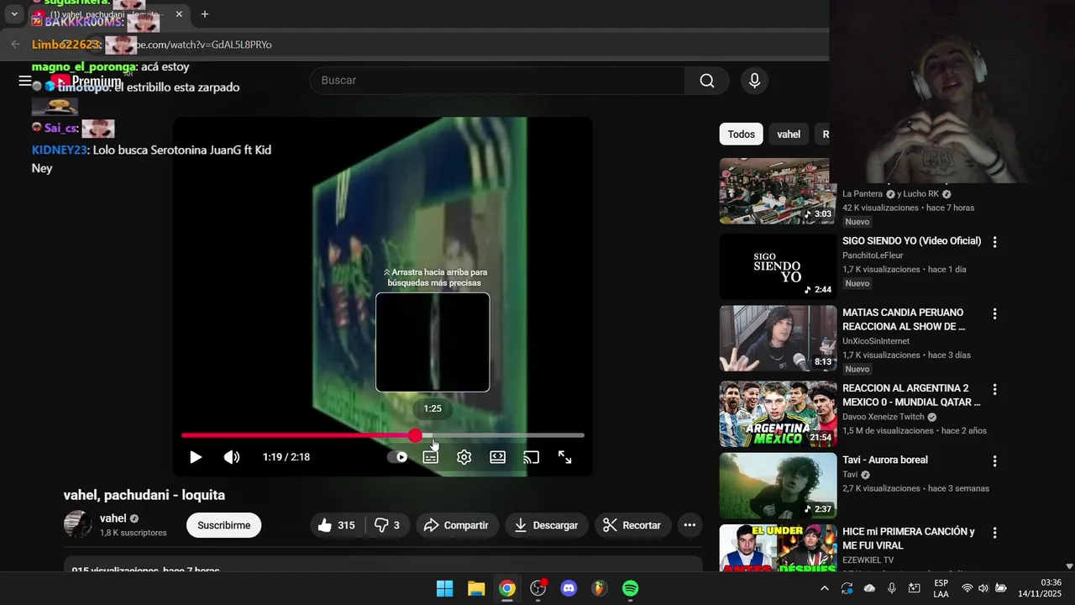Open Tavi - Aurora boreal thumbnail
Viewport: 1075px width, 605px height.
point(778,486)
